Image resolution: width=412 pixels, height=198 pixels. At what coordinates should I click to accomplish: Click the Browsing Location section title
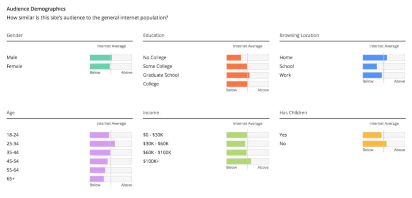(299, 35)
